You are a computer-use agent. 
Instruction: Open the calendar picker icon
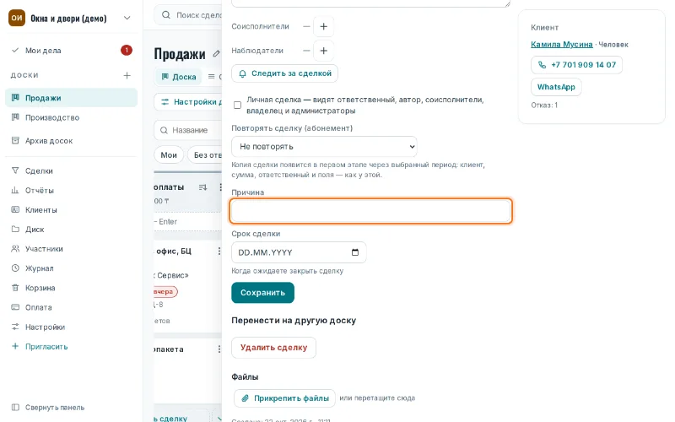pyautogui.click(x=355, y=252)
